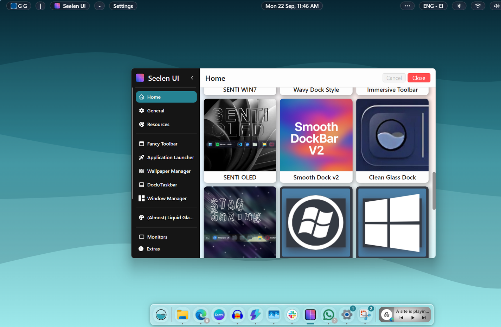Click the Wi-Fi icon on the toolbar
Image resolution: width=501 pixels, height=327 pixels.
point(478,6)
